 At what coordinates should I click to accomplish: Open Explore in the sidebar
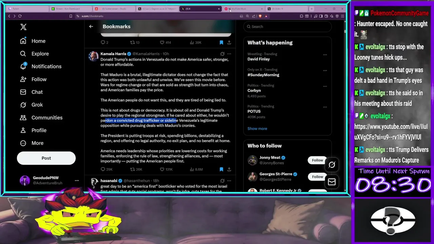coord(34,54)
